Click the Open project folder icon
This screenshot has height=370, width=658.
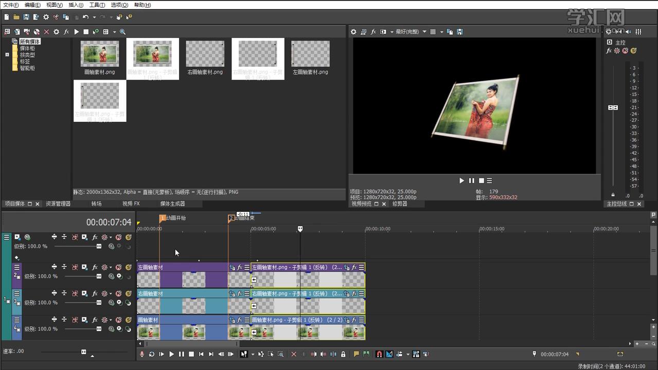coord(16,17)
